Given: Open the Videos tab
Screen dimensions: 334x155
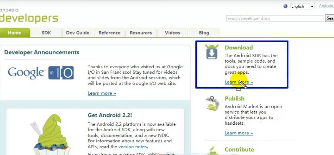Looking at the screenshot, I should 173,33.
